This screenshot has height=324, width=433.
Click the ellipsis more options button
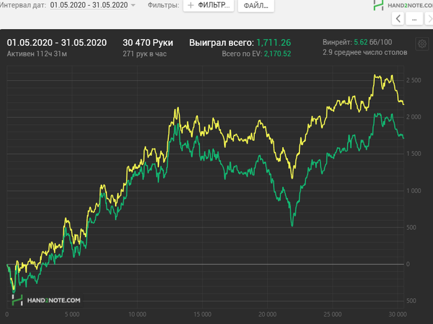[x=414, y=19]
